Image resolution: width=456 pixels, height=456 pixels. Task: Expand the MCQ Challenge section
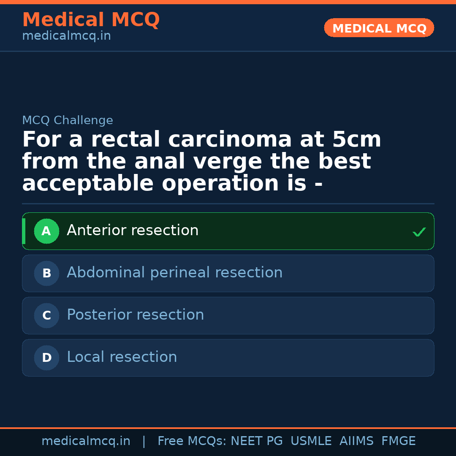click(x=68, y=120)
